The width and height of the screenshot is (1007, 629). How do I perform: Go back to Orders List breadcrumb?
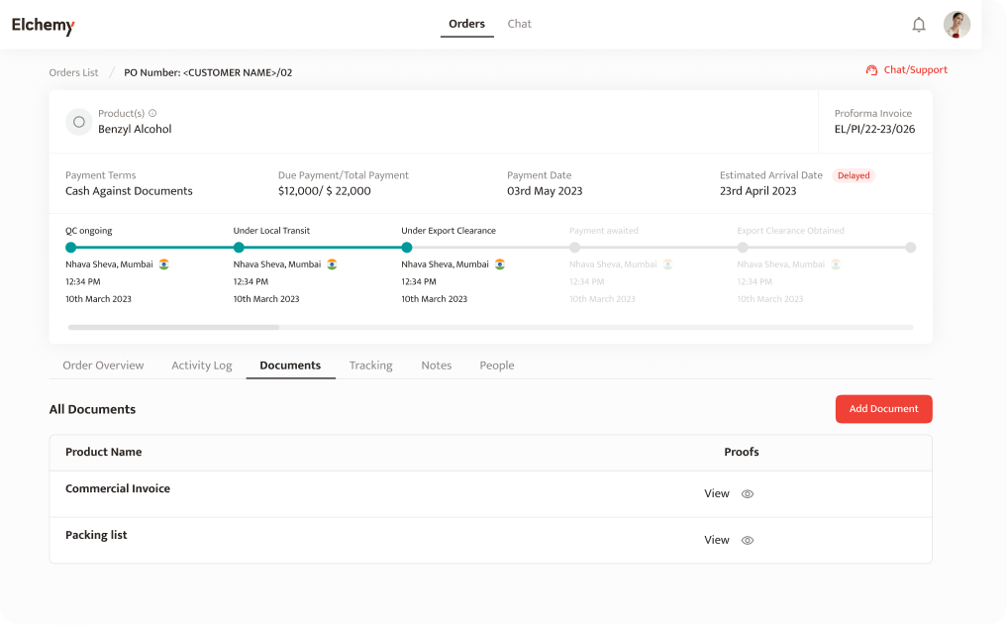74,72
